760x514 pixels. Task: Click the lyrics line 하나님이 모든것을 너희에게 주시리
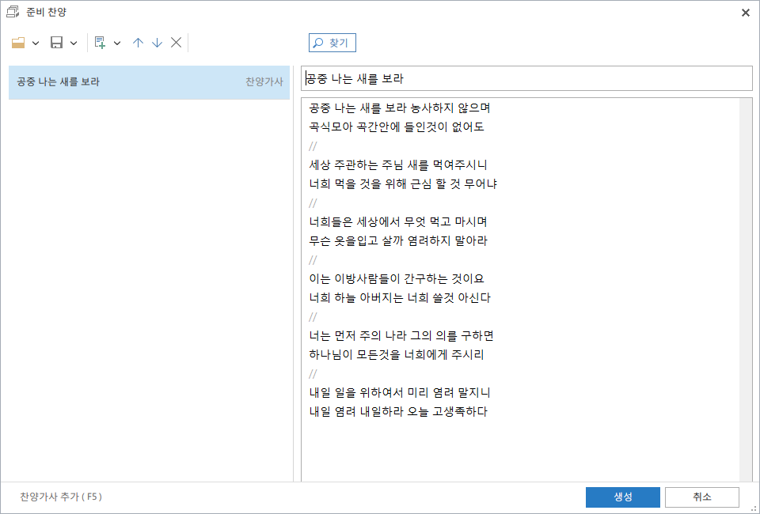[397, 355]
